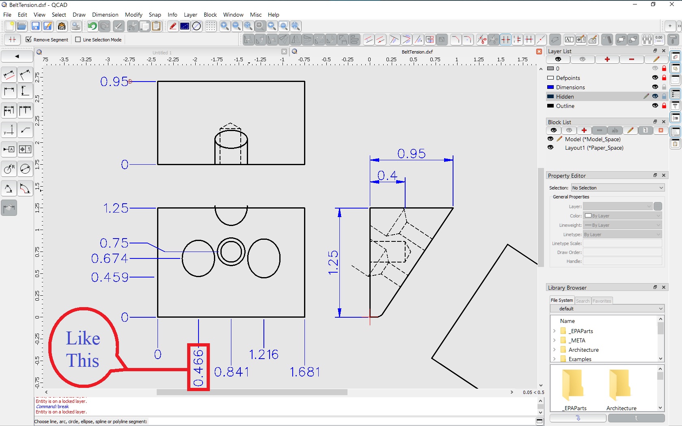The image size is (682, 426).
Task: Open the default dropdown in Library Browser
Action: (x=607, y=309)
